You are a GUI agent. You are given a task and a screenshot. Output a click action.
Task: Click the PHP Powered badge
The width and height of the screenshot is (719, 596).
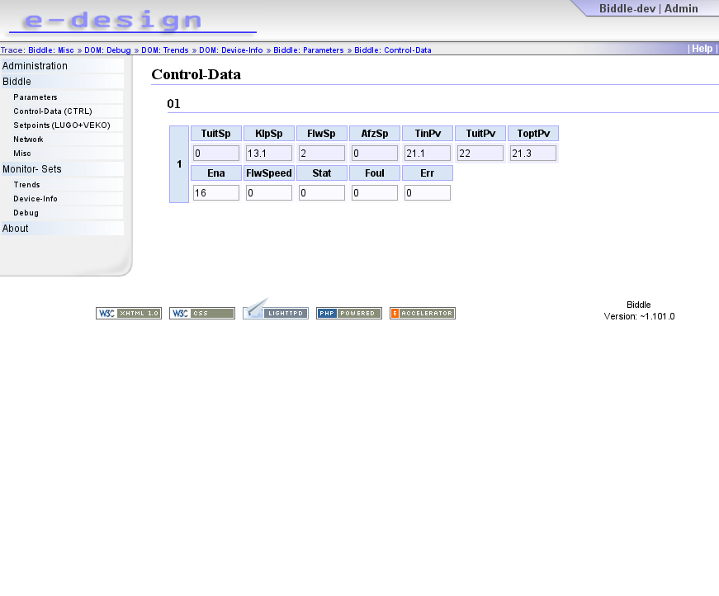349,313
